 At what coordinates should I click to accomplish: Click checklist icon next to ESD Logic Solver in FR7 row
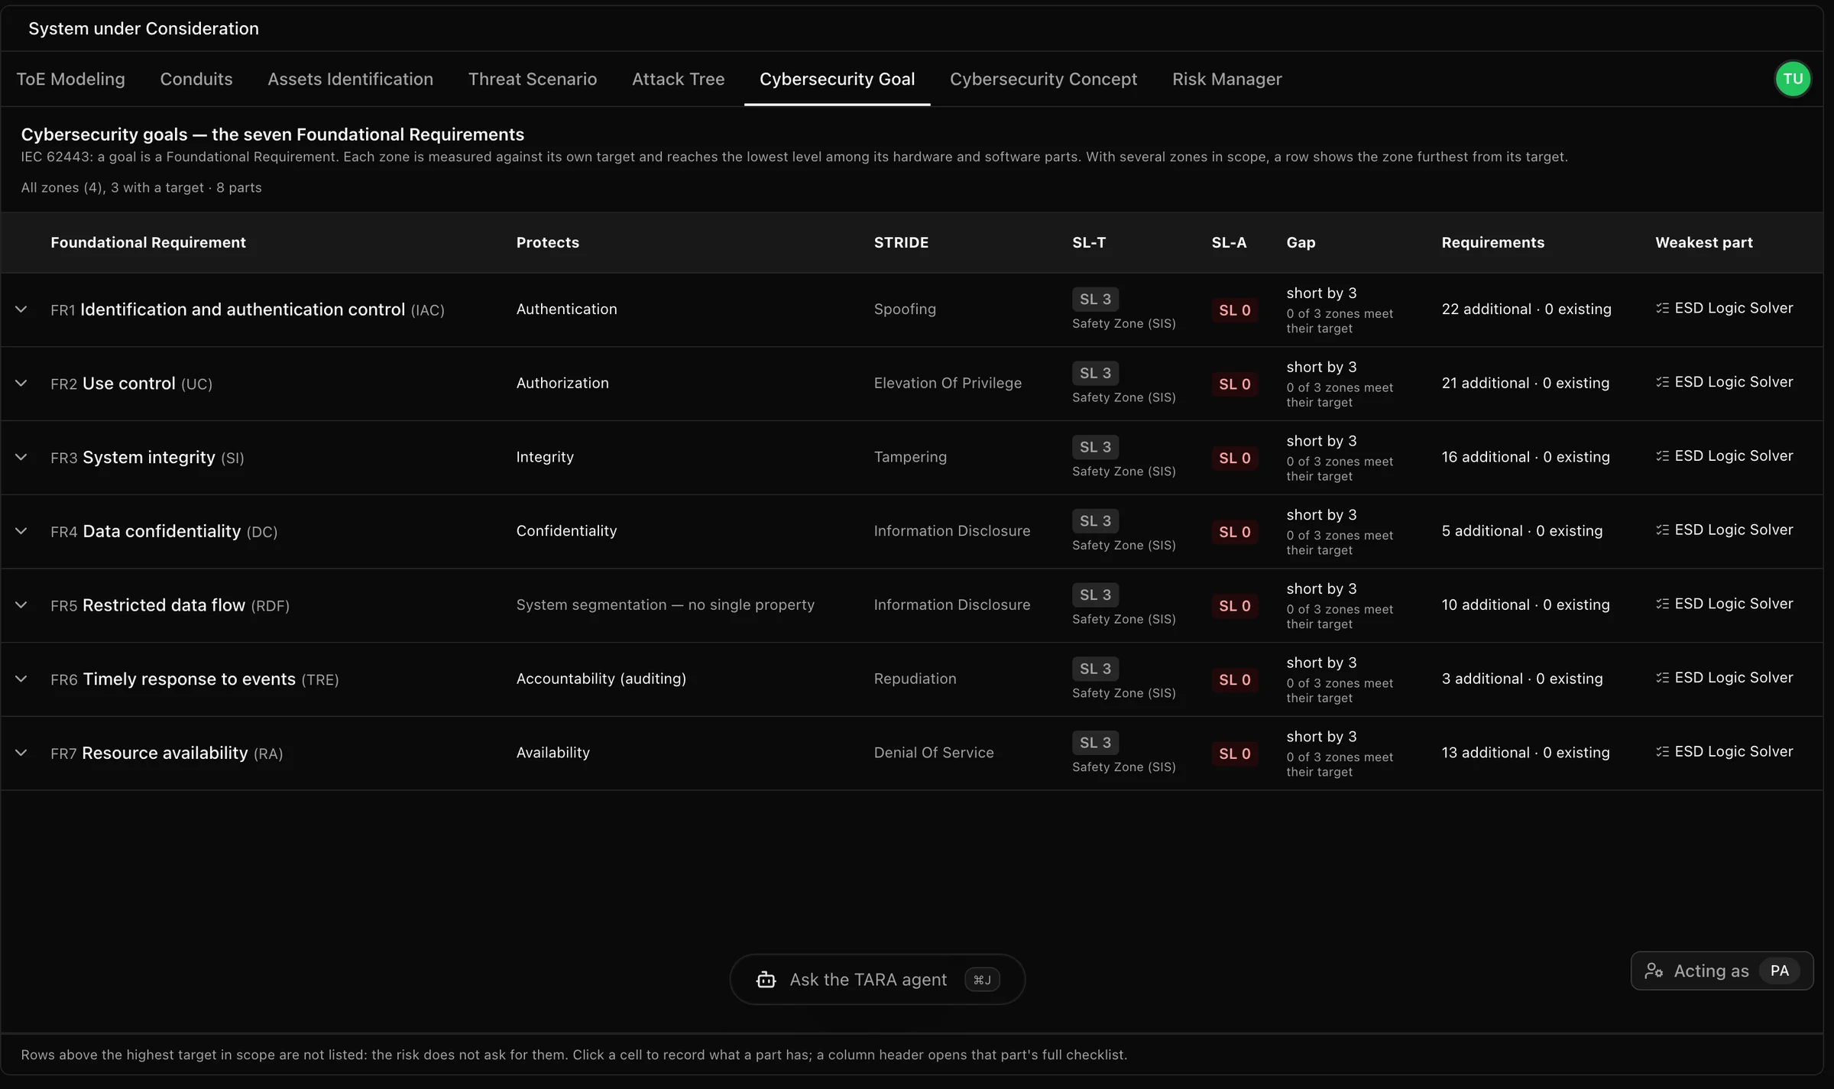coord(1662,752)
